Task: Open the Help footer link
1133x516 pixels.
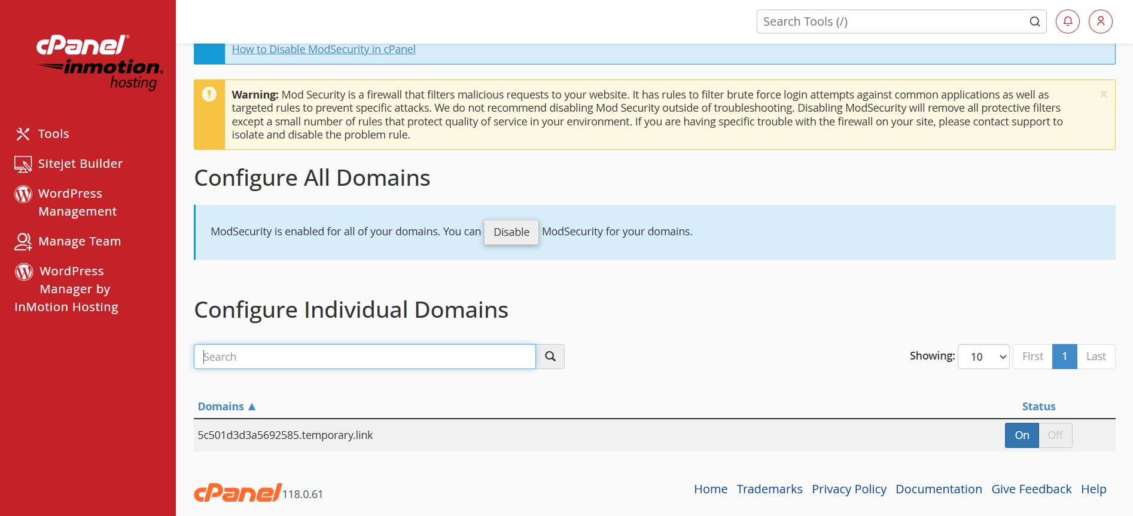Action: coord(1094,489)
